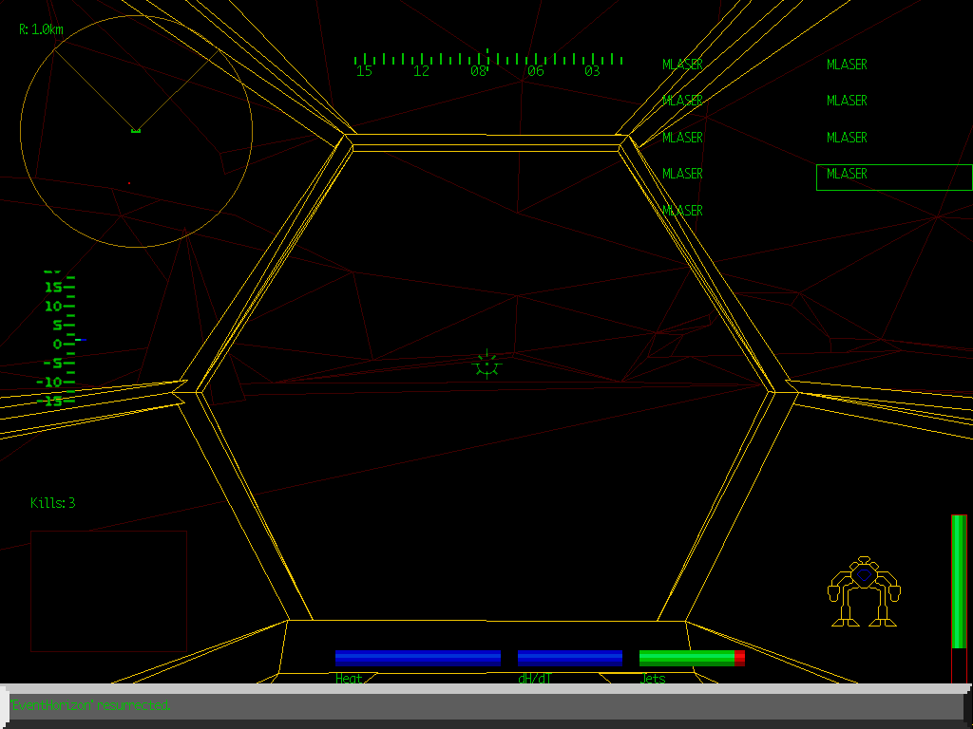The height and width of the screenshot is (729, 973).
Task: Click the R: 1.0km range label
Action: pyautogui.click(x=38, y=29)
